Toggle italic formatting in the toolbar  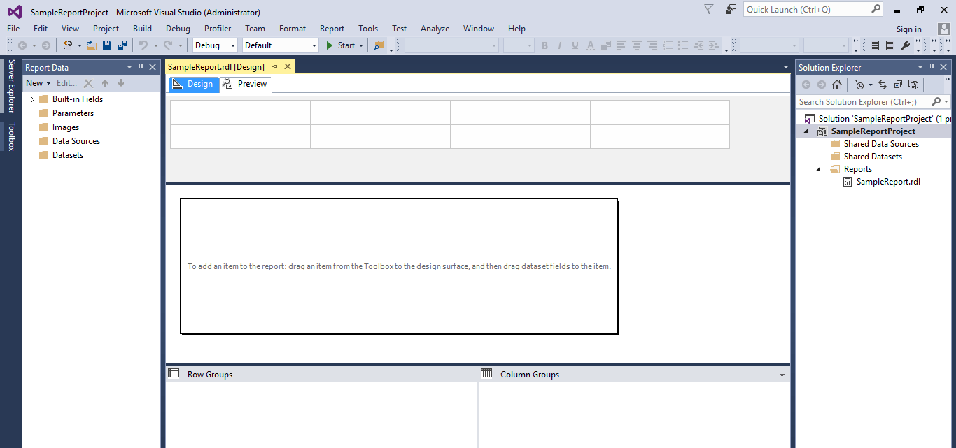click(558, 45)
